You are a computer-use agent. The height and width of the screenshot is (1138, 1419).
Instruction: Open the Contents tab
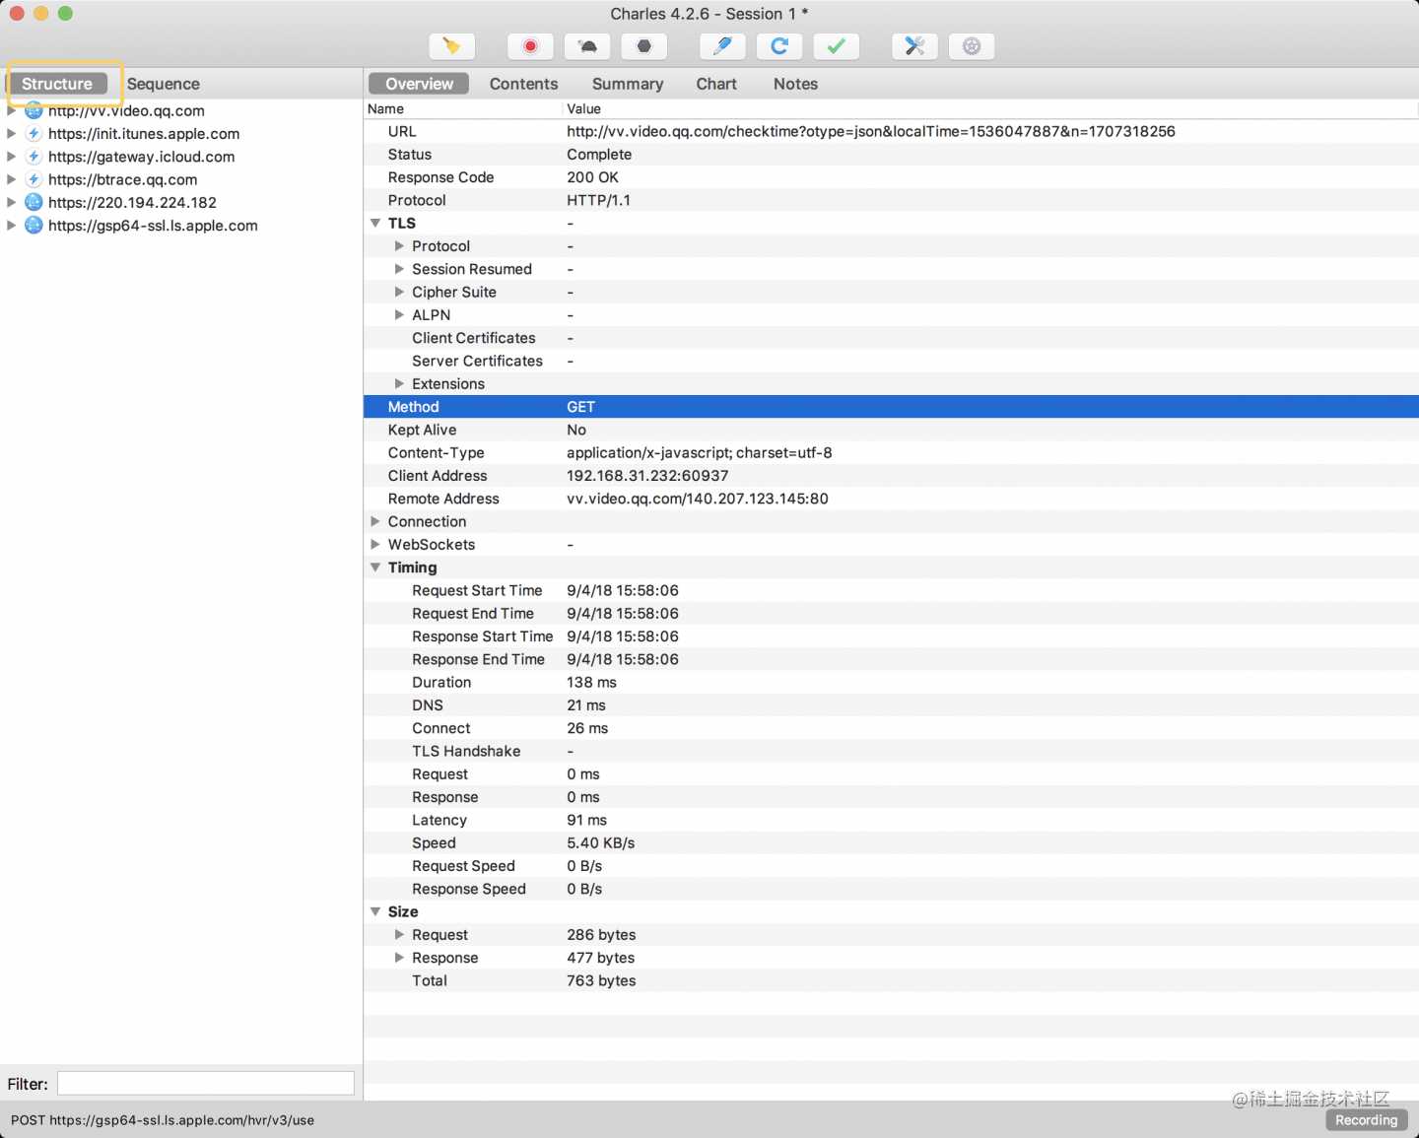(523, 84)
